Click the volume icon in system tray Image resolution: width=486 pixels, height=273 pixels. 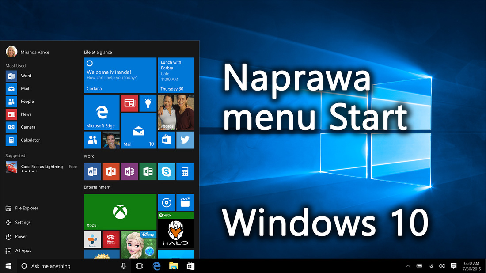[442, 266]
